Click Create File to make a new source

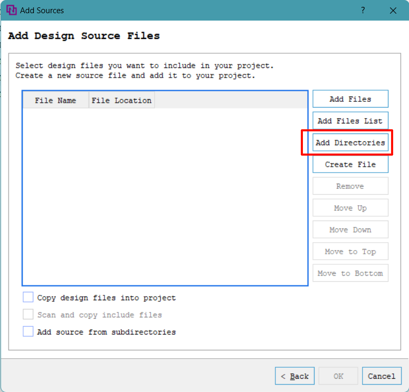[350, 165]
